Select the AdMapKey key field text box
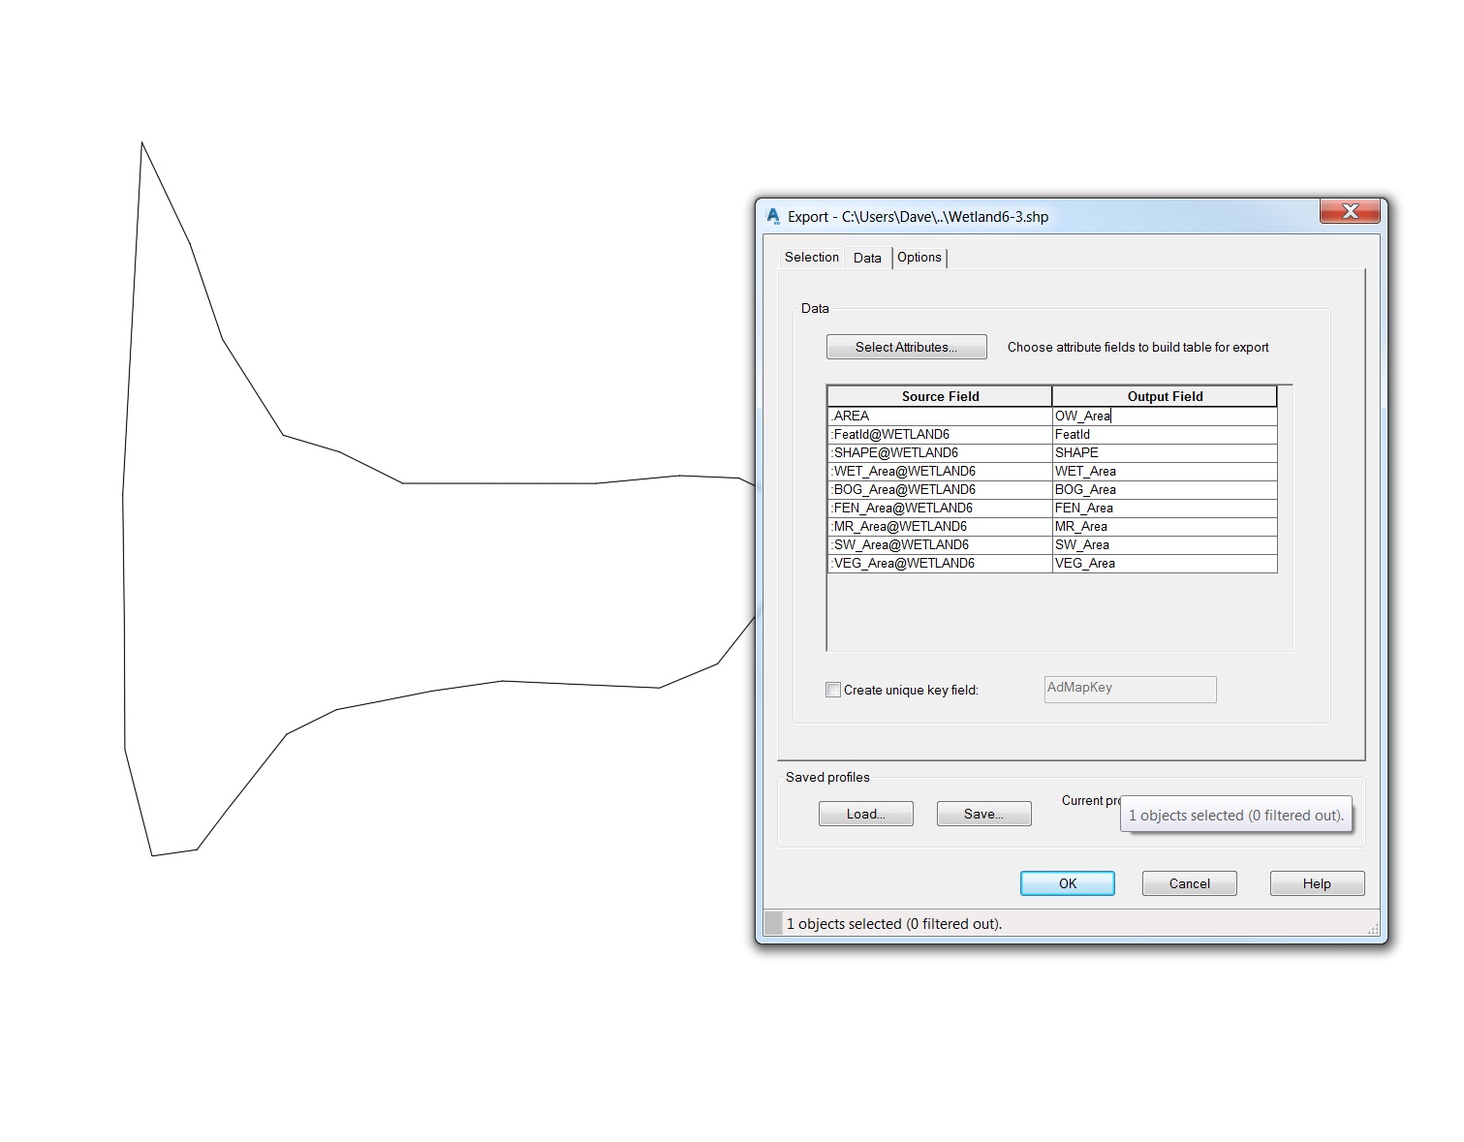1464x1142 pixels. pos(1129,689)
